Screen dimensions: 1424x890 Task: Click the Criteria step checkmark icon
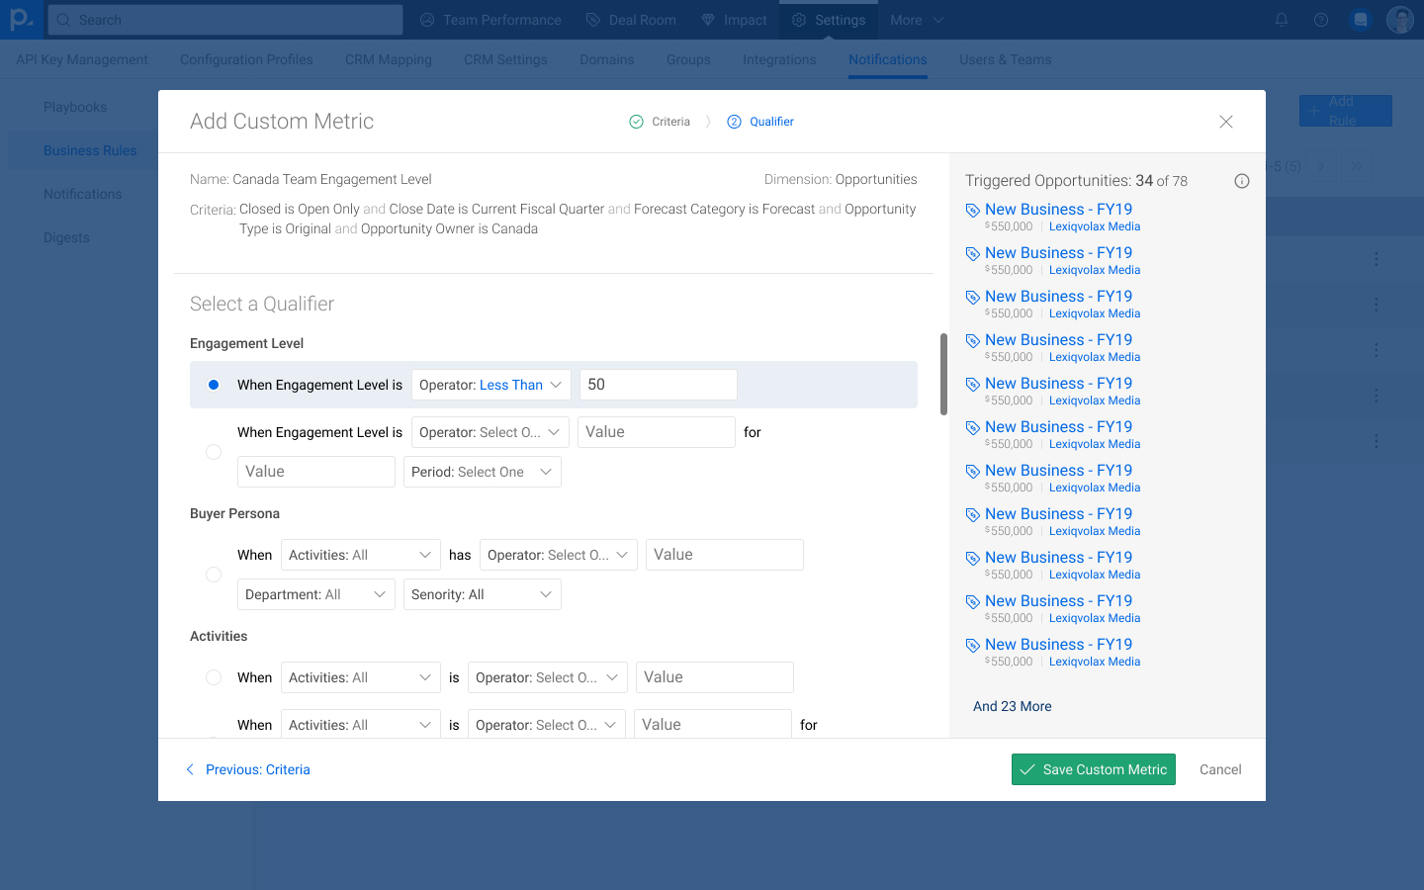[636, 122]
